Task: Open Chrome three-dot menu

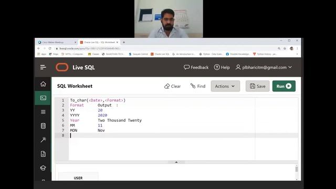Action: tap(298, 49)
